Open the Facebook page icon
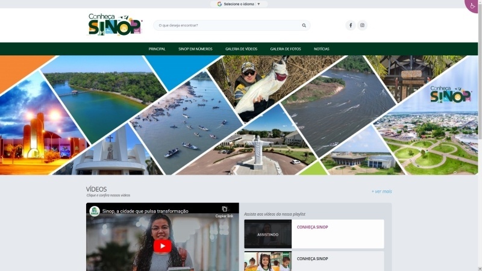The height and width of the screenshot is (271, 482). tap(351, 25)
